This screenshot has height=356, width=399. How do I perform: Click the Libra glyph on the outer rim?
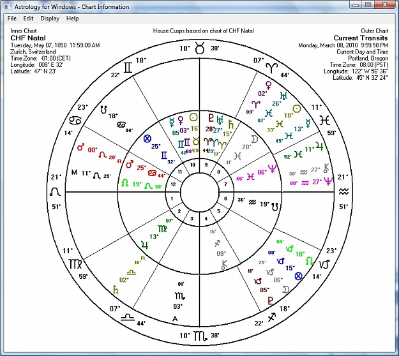coord(128,317)
